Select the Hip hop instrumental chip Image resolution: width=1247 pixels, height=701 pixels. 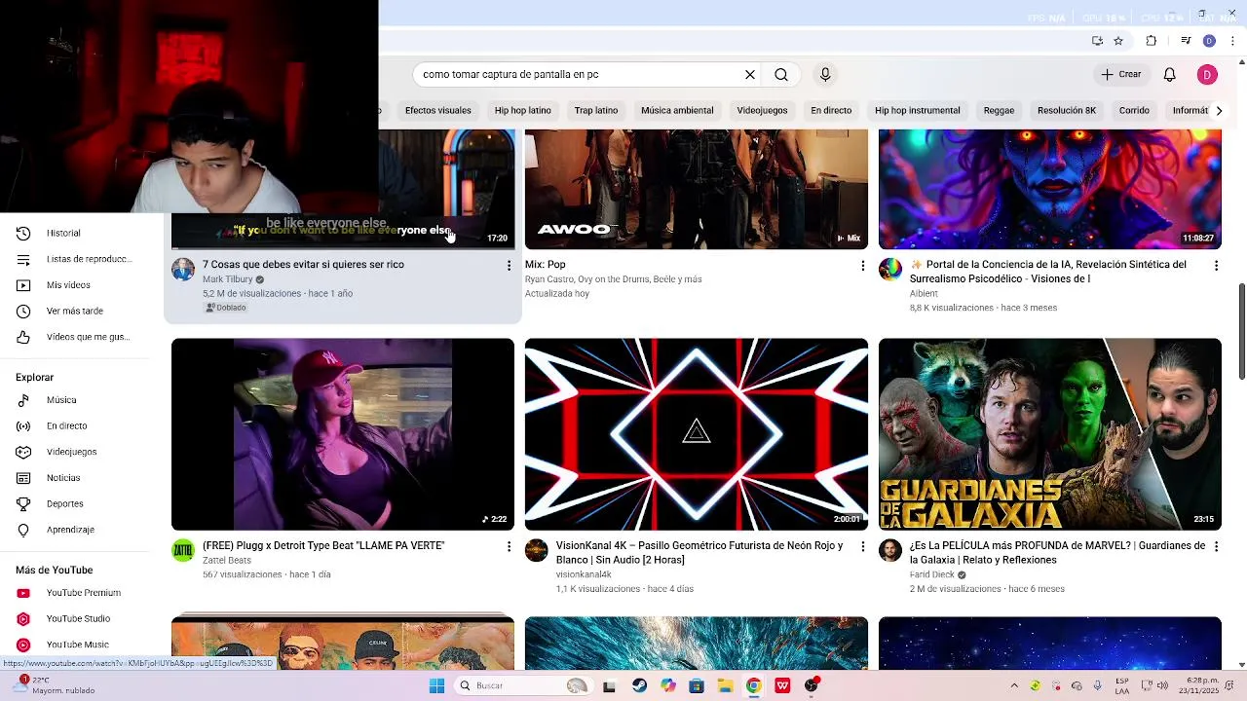[918, 110]
